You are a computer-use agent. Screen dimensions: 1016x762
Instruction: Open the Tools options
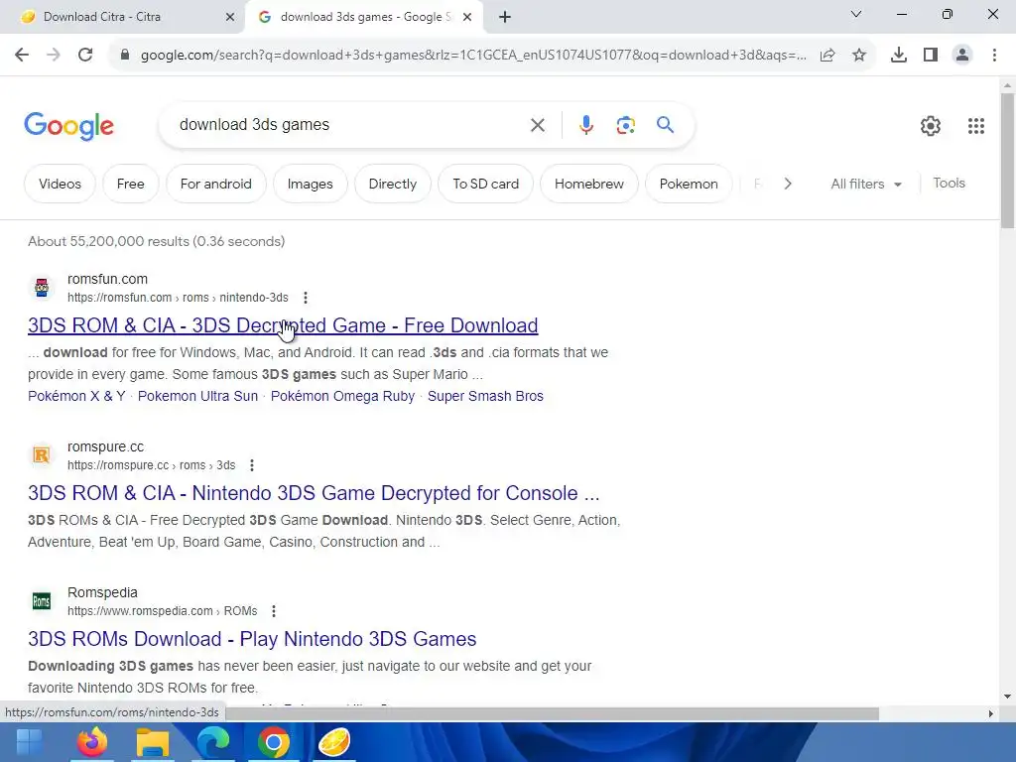click(950, 184)
